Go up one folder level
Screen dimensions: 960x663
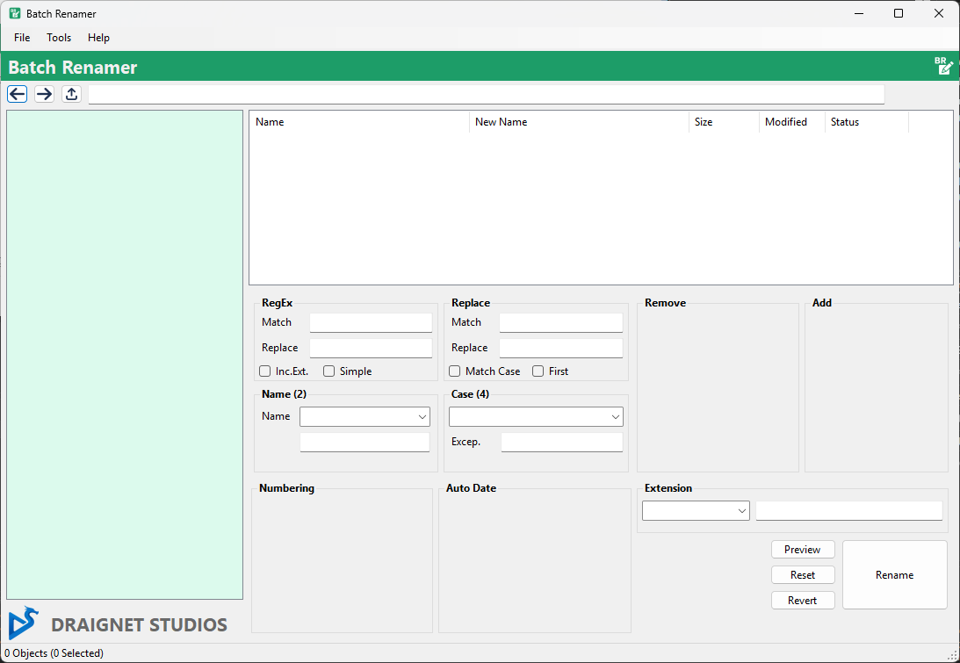[x=72, y=94]
